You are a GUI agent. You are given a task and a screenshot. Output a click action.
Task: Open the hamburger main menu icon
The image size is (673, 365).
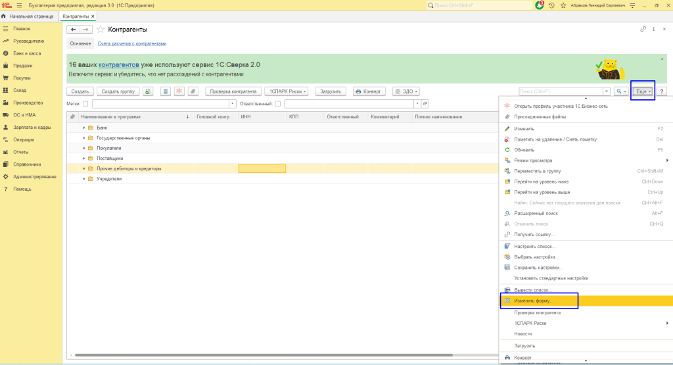click(18, 5)
